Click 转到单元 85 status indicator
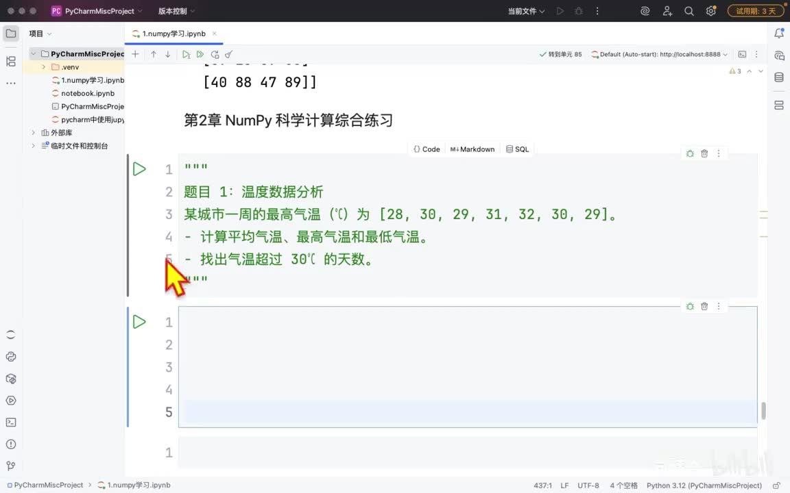This screenshot has height=493, width=790. tap(560, 54)
